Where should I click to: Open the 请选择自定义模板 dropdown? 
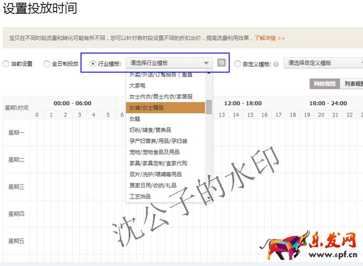point(322,63)
